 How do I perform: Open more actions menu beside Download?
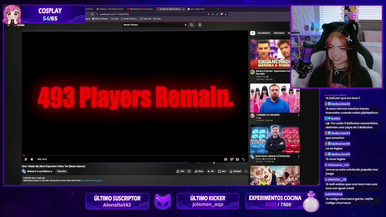pos(246,171)
